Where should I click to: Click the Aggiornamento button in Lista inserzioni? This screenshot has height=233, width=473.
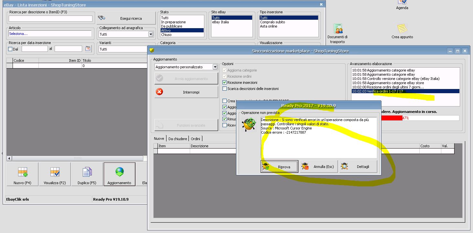pyautogui.click(x=119, y=174)
